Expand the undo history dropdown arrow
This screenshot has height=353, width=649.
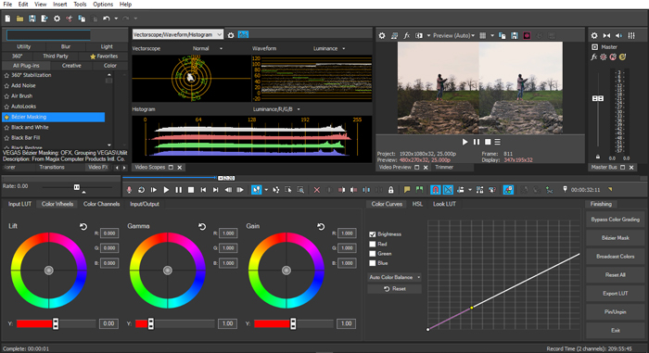pyautogui.click(x=116, y=19)
